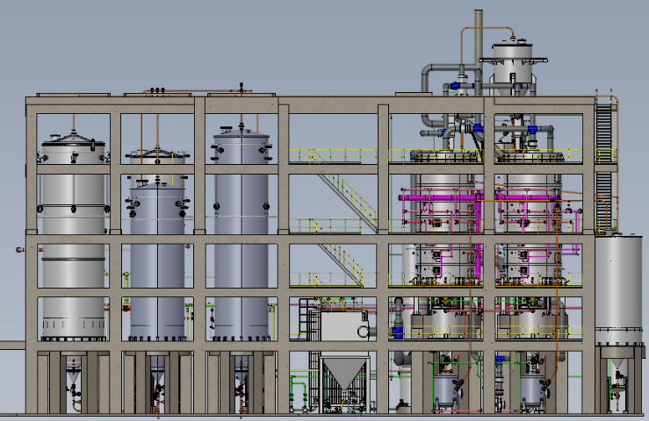This screenshot has height=421, width=649.
Task: Select the grey rectangular box tank
Action: point(343,326)
